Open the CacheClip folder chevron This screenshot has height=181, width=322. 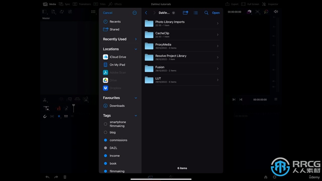(218, 35)
